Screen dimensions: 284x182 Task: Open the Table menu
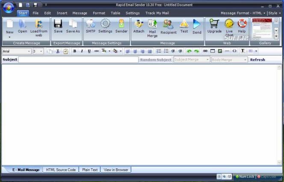pos(115,13)
